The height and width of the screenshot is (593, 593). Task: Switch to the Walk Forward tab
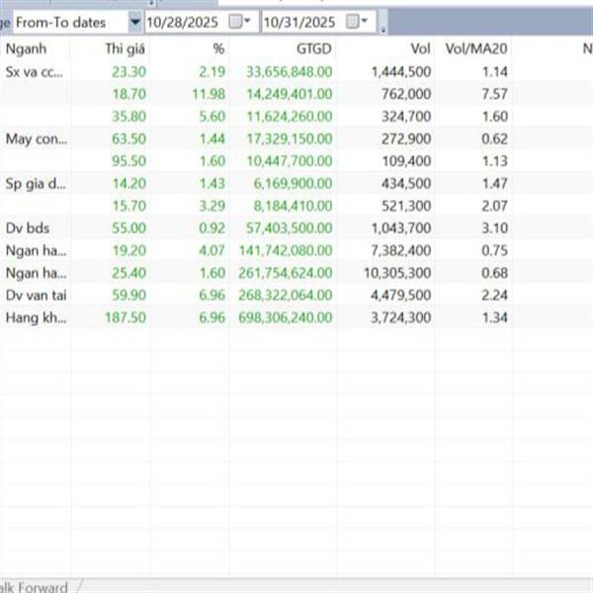click(35, 587)
